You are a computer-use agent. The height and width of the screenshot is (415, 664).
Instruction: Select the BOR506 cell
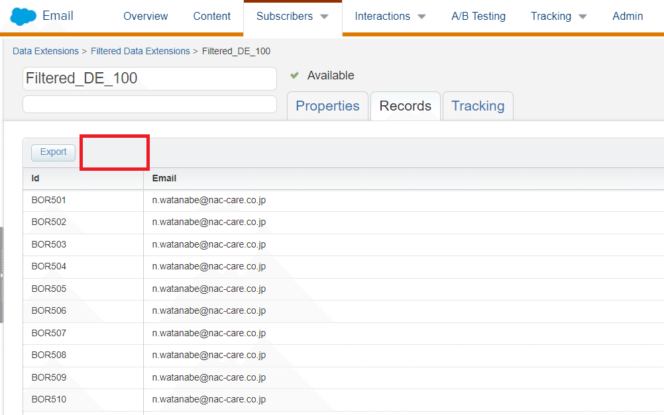point(83,311)
